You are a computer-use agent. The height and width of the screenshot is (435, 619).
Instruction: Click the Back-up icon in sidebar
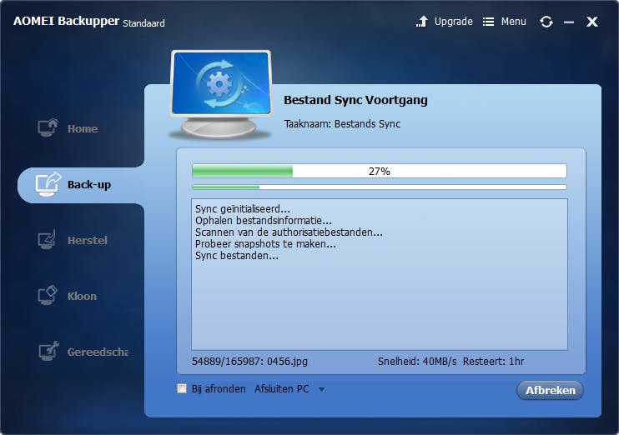pyautogui.click(x=48, y=184)
